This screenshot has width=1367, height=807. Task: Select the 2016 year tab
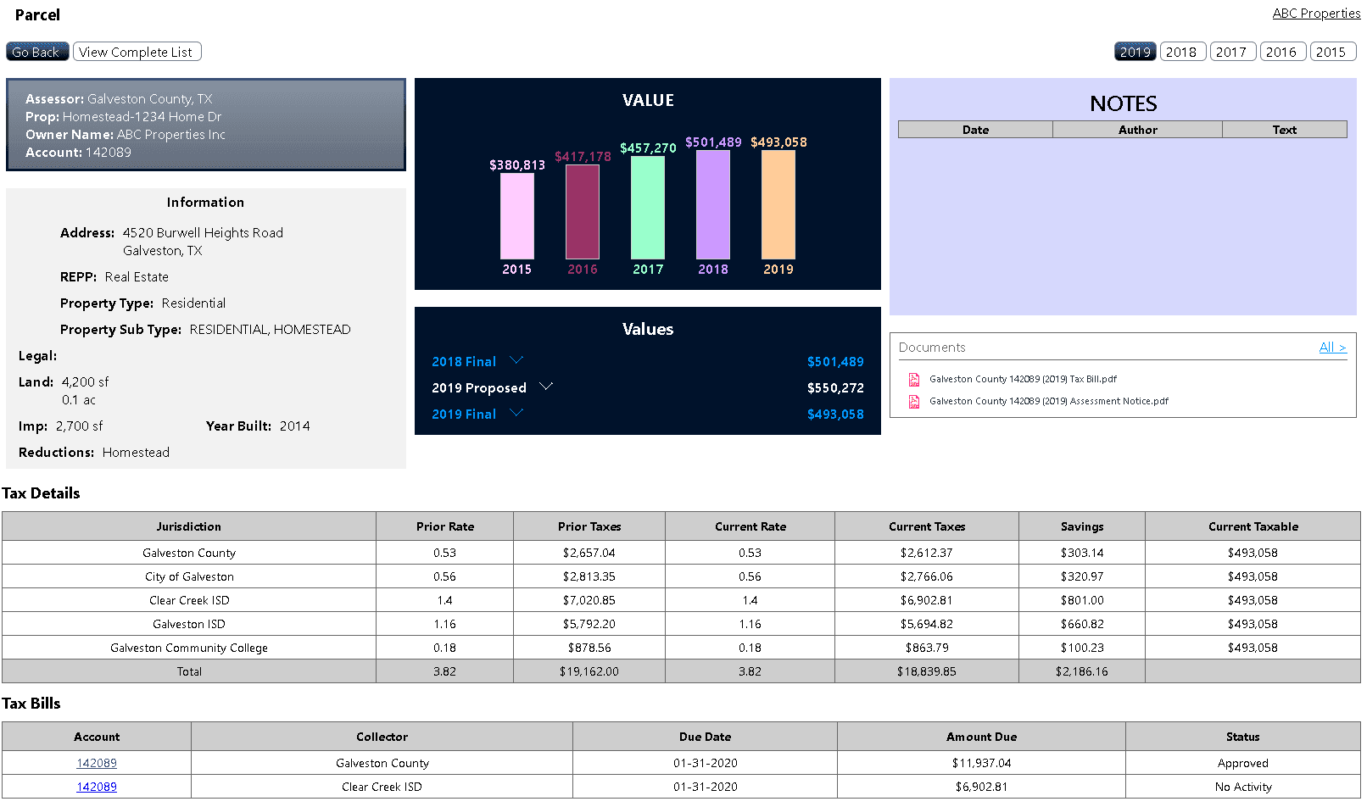tap(1282, 51)
